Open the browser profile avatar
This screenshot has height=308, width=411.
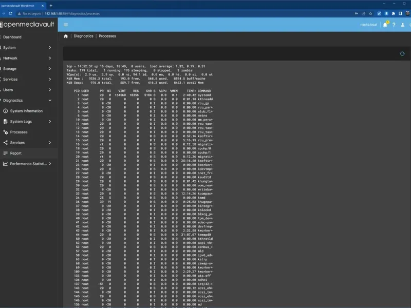click(x=407, y=13)
